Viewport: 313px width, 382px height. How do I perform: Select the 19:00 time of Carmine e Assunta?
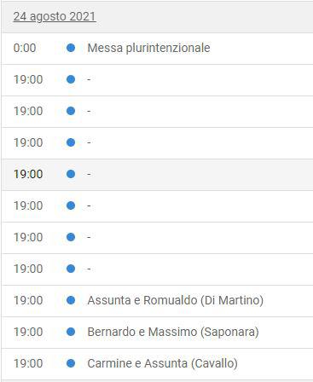pyautogui.click(x=28, y=363)
